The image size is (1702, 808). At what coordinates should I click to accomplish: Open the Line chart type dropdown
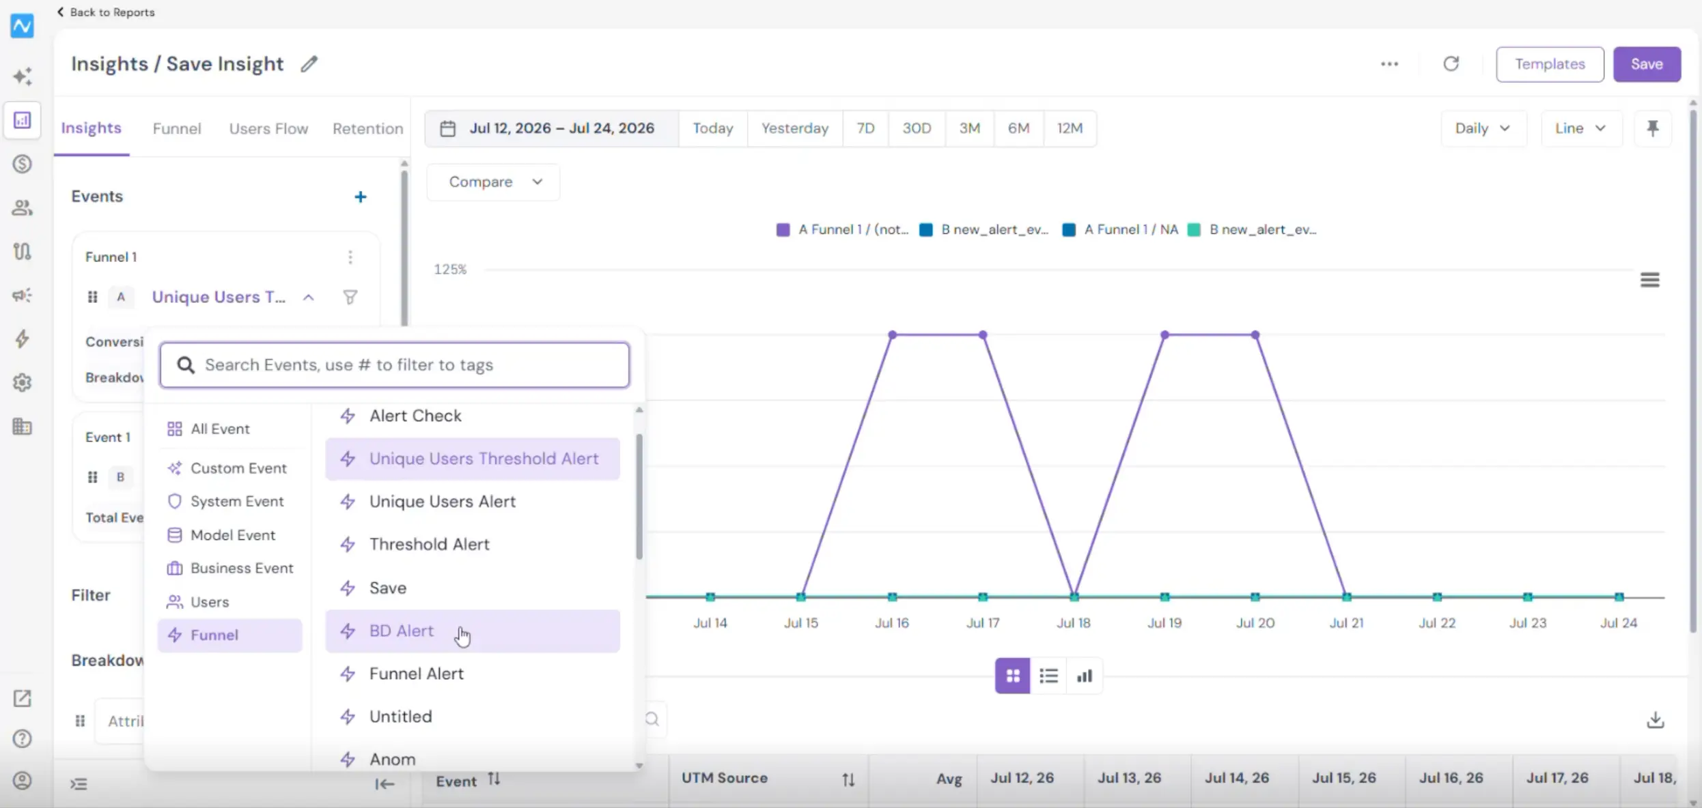point(1581,128)
